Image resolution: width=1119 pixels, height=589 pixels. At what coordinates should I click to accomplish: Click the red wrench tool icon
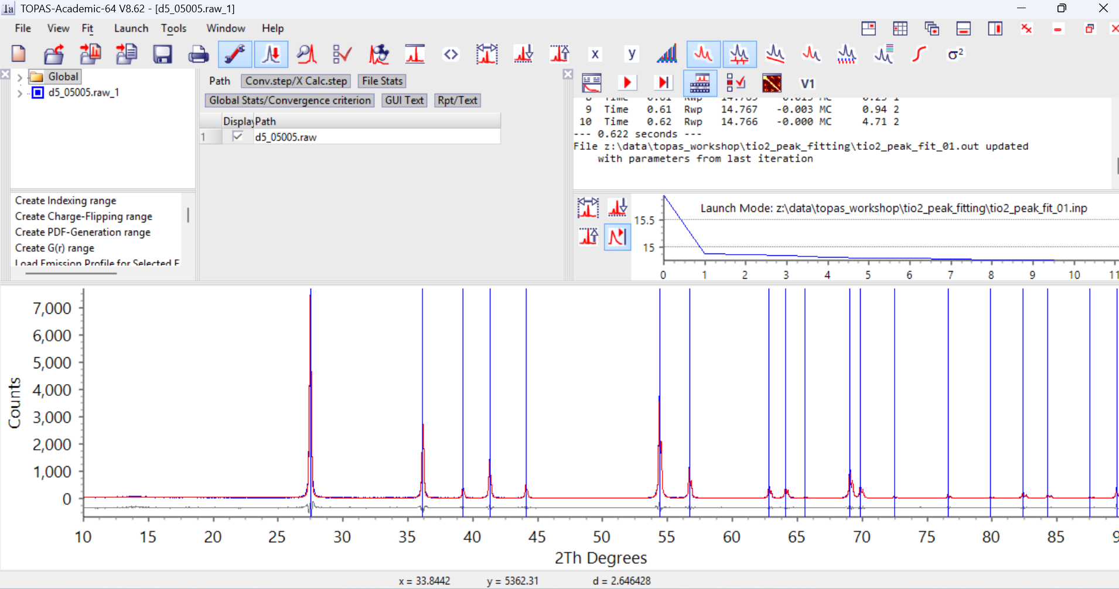tap(235, 54)
